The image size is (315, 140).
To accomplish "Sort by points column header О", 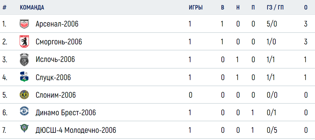I will (x=306, y=7).
